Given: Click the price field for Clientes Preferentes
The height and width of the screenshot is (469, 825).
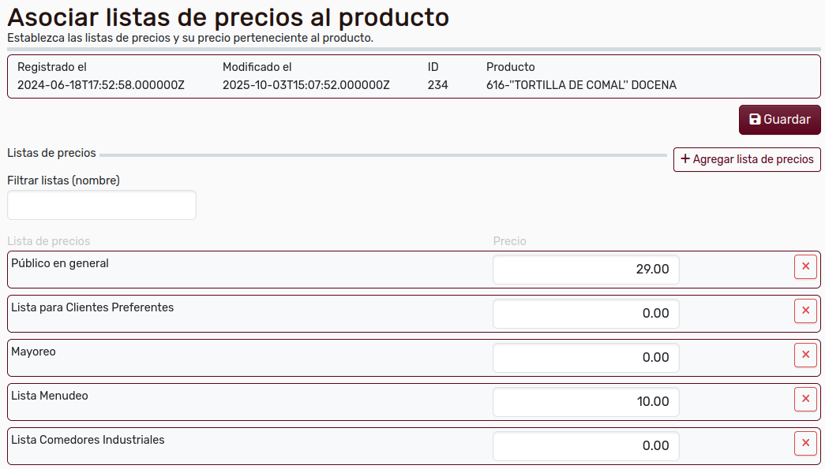Looking at the screenshot, I should pos(586,313).
